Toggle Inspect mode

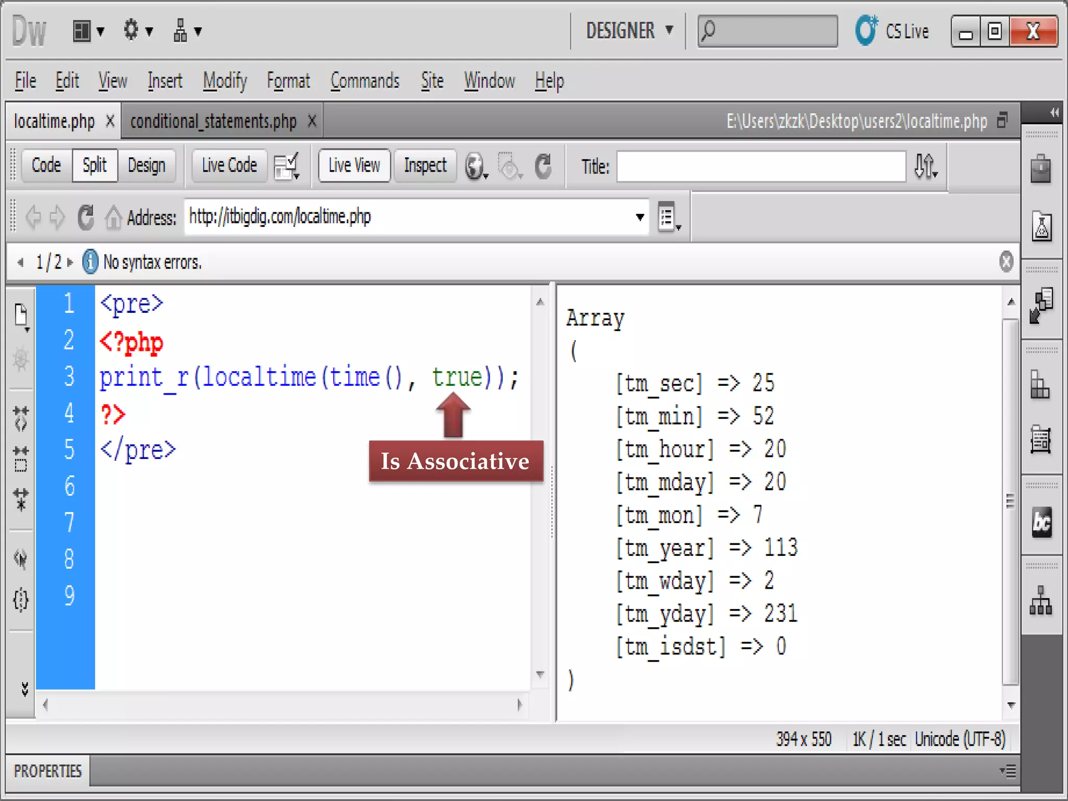[425, 165]
